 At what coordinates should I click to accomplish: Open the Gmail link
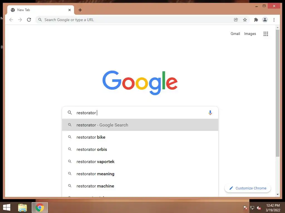235,34
